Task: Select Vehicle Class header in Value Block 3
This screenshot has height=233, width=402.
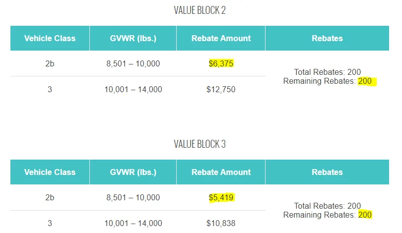Action: tap(50, 172)
